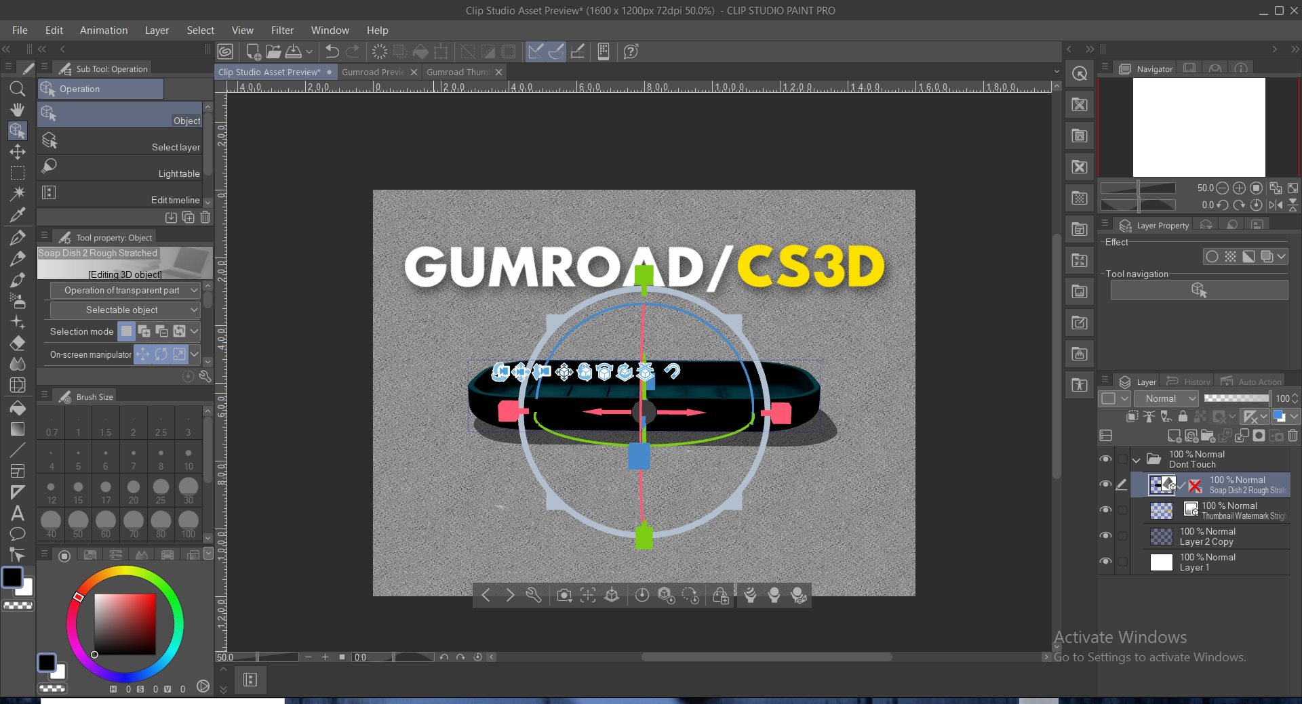The height and width of the screenshot is (704, 1302).
Task: Open the Animation menu
Action: point(104,30)
